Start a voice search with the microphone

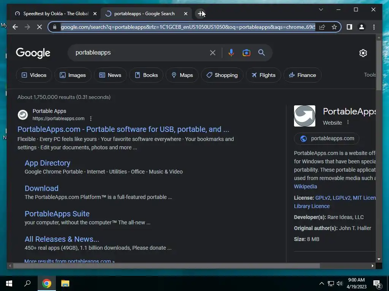pyautogui.click(x=231, y=53)
